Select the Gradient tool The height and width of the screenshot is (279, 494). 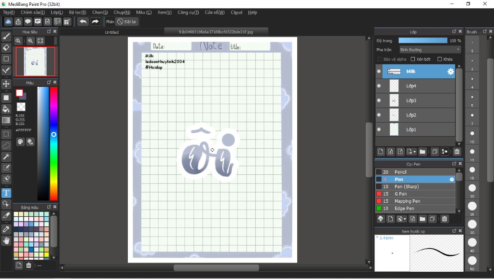pos(6,120)
